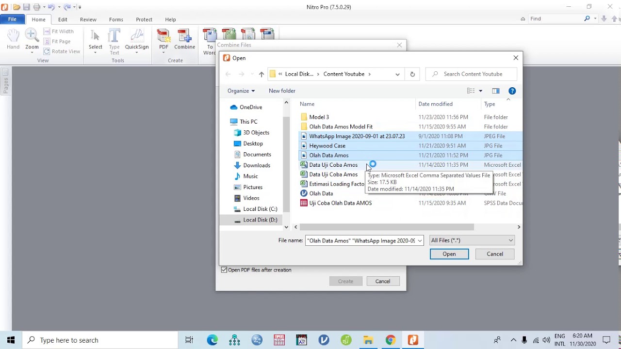621x349 pixels.
Task: Go up one folder level in Open dialog
Action: click(x=261, y=74)
